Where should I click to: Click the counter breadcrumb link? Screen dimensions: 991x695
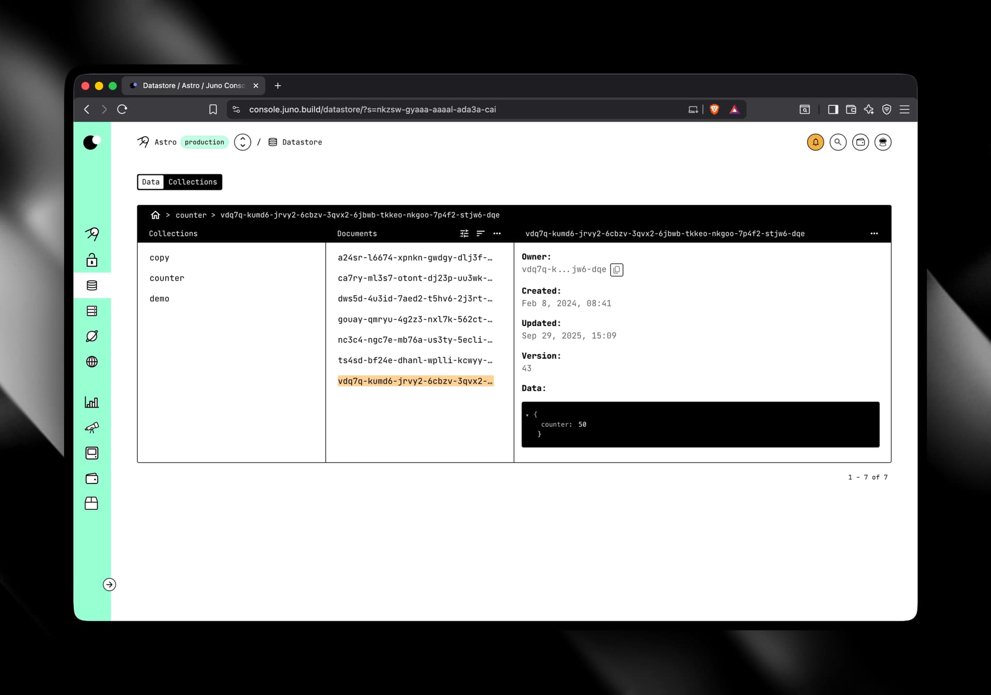click(x=190, y=215)
